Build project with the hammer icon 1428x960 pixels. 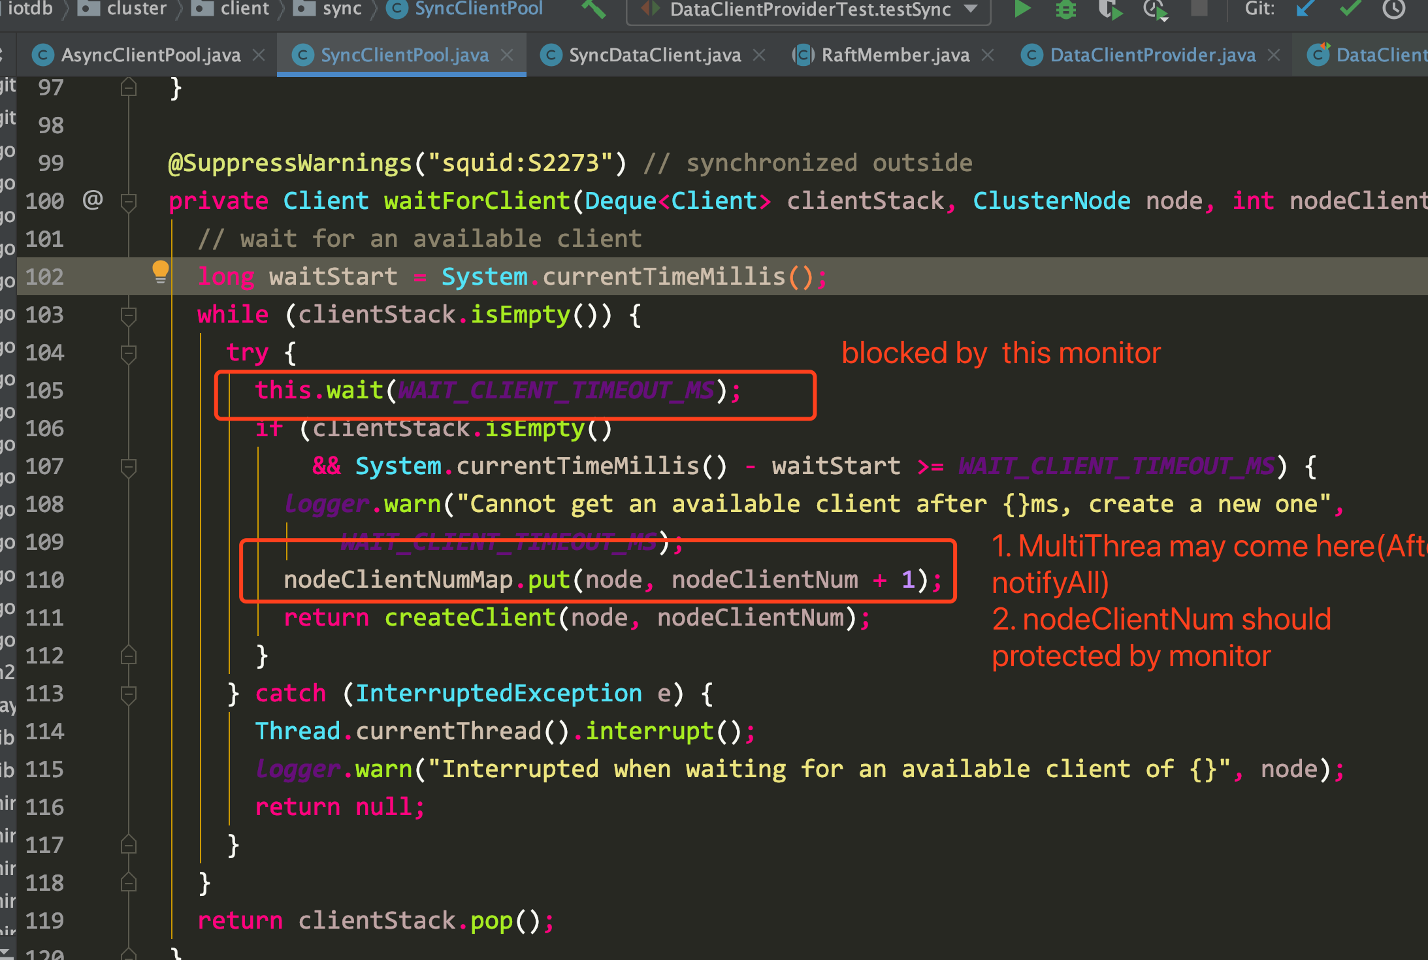coord(593,8)
